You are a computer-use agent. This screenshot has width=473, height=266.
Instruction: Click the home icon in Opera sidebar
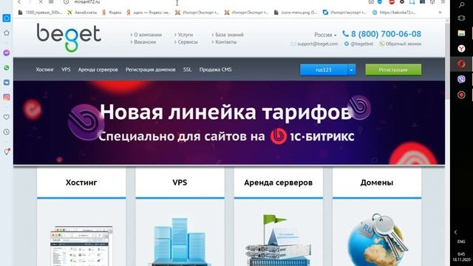pos(7,33)
